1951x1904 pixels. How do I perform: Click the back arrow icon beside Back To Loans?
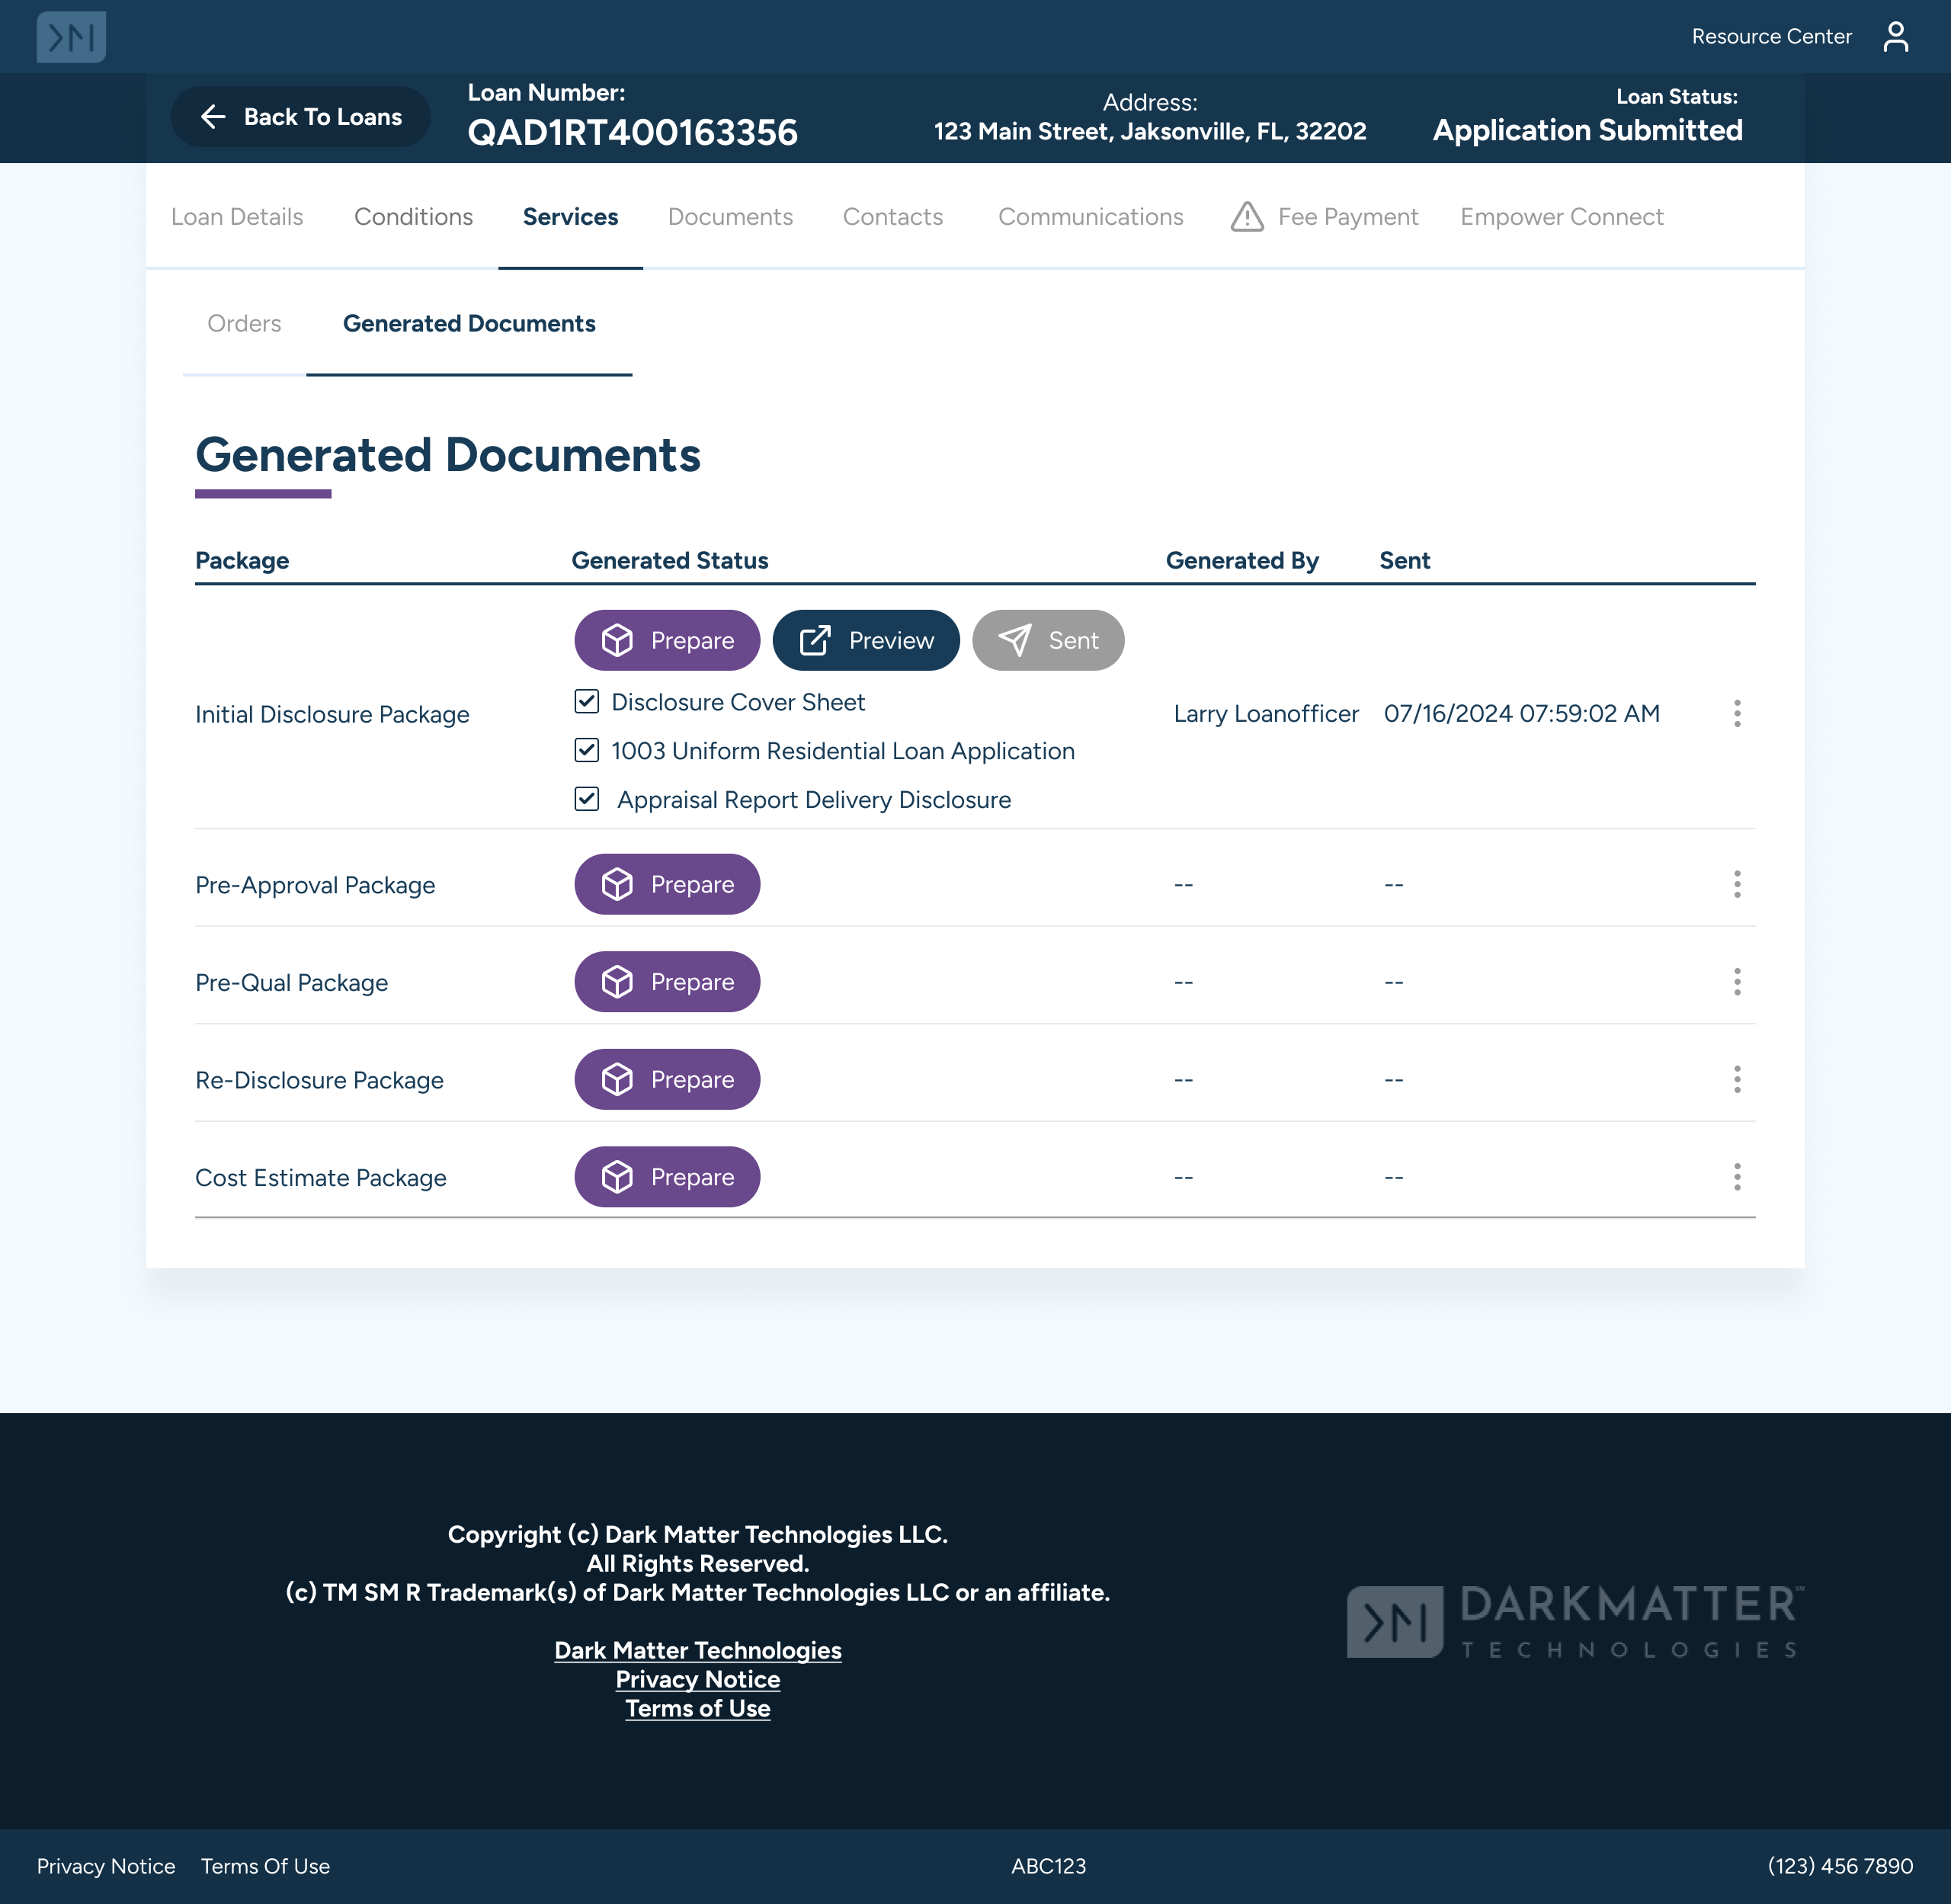[213, 117]
